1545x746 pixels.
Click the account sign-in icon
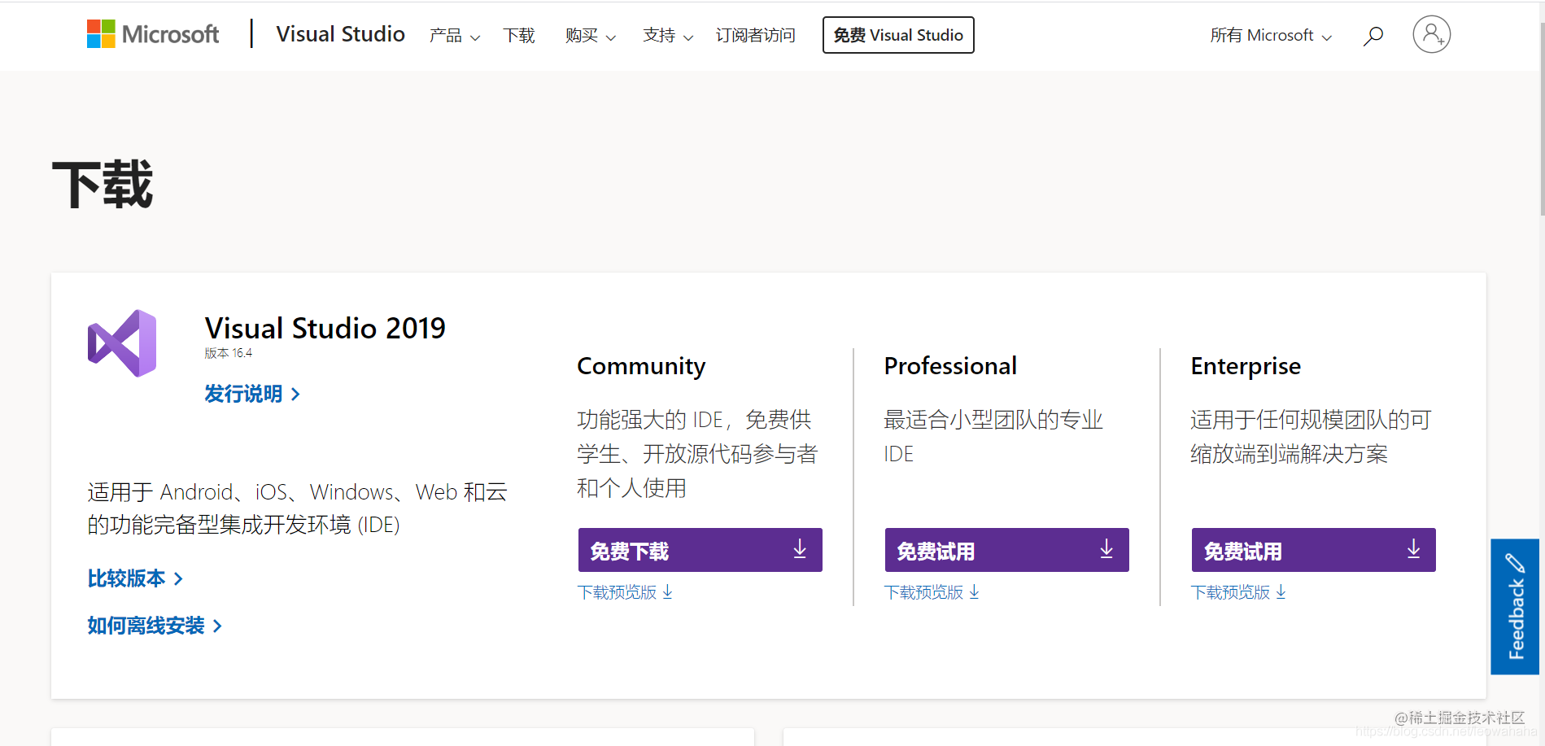(x=1431, y=34)
